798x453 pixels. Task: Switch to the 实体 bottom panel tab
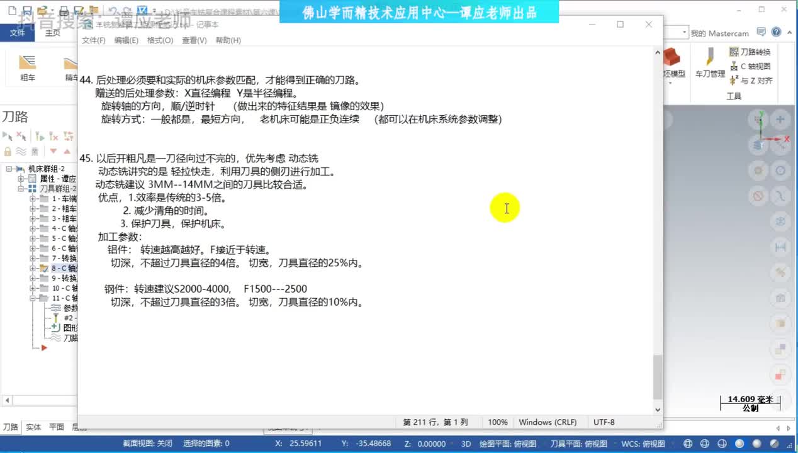(x=33, y=427)
